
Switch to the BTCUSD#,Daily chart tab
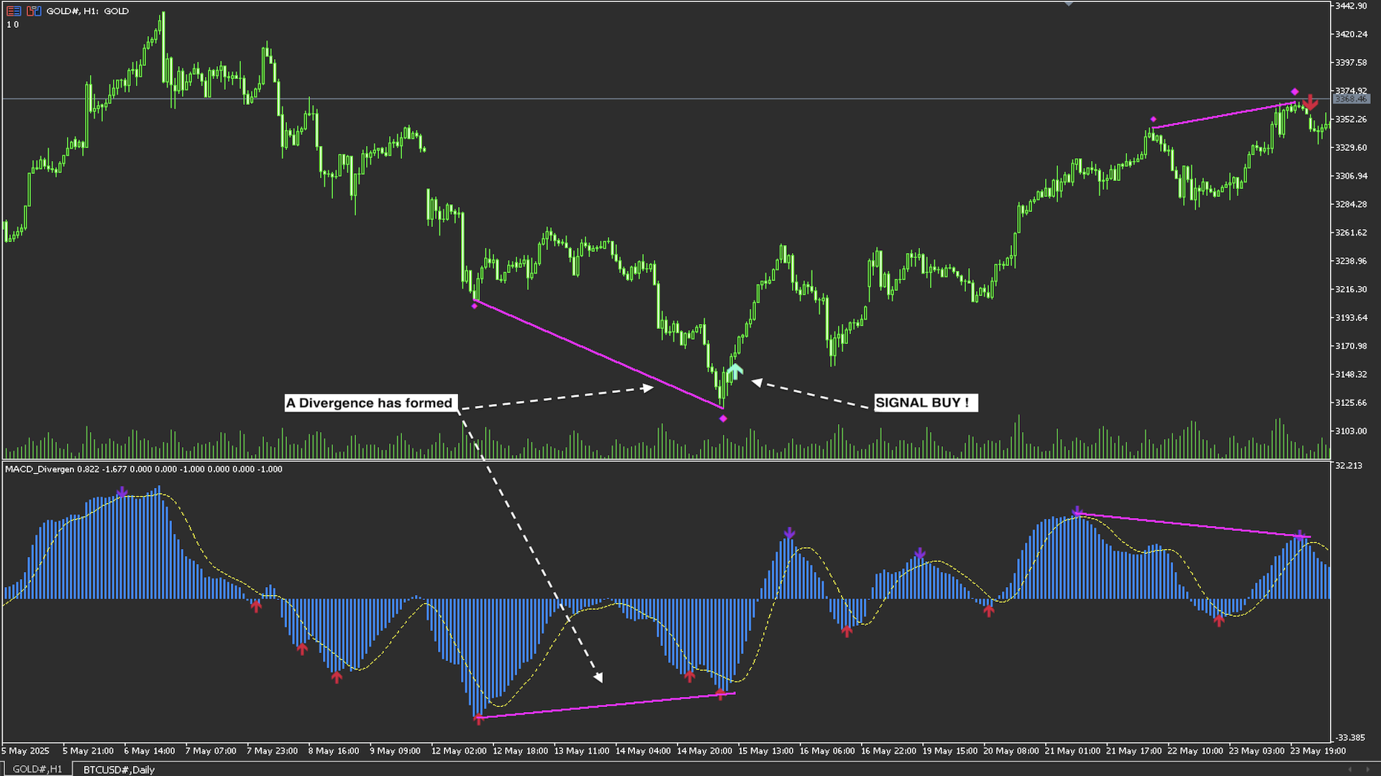[x=119, y=770]
